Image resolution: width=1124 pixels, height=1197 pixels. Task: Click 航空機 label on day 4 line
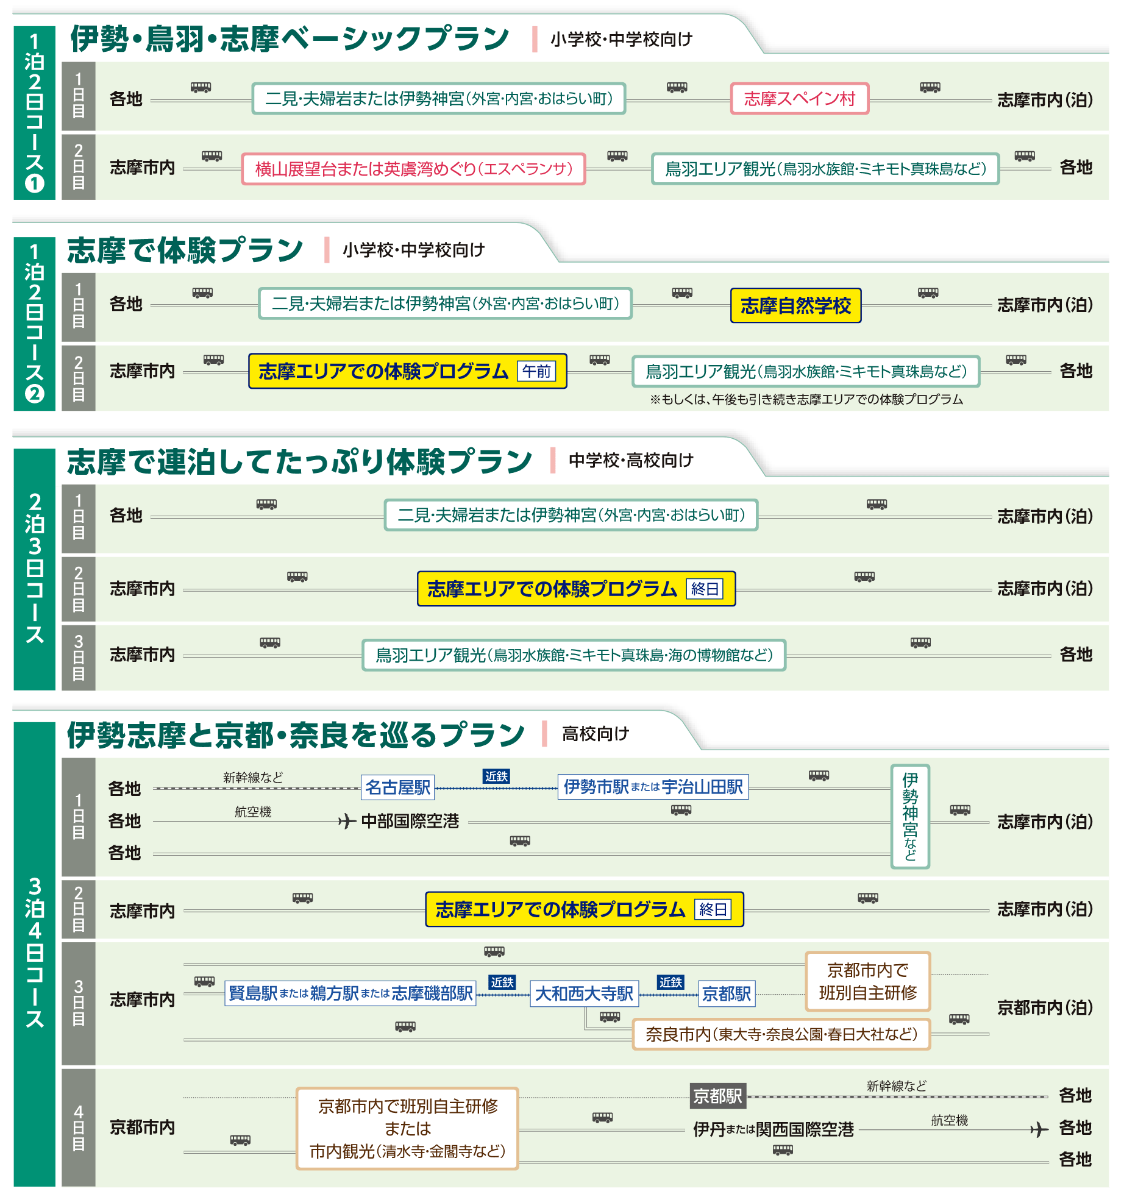pyautogui.click(x=950, y=1120)
